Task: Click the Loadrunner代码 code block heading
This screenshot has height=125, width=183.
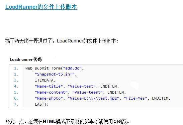Action: tap(26, 59)
